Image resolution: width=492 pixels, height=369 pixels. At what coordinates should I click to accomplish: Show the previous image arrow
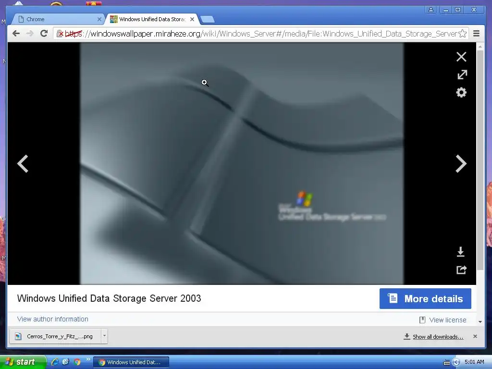23,163
